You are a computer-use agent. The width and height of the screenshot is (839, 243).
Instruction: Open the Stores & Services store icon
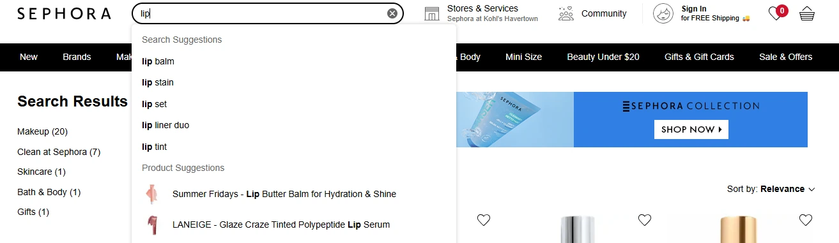click(x=432, y=13)
